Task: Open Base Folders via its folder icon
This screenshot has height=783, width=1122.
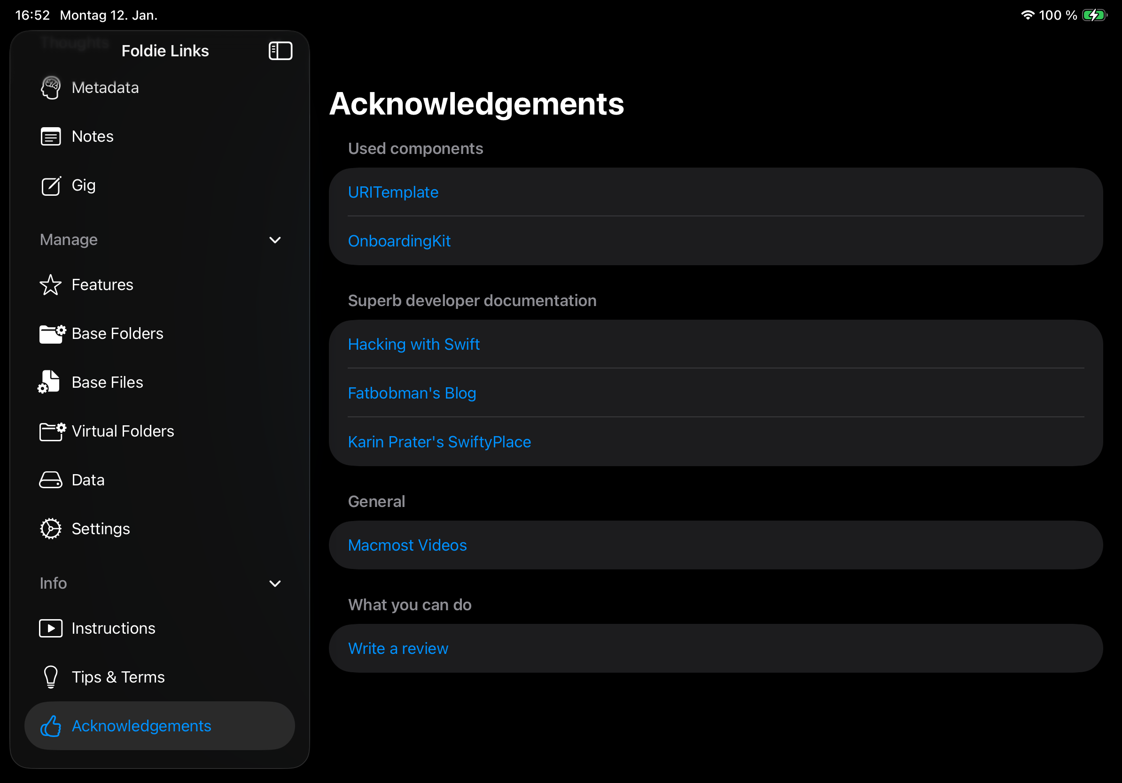Action: 50,334
